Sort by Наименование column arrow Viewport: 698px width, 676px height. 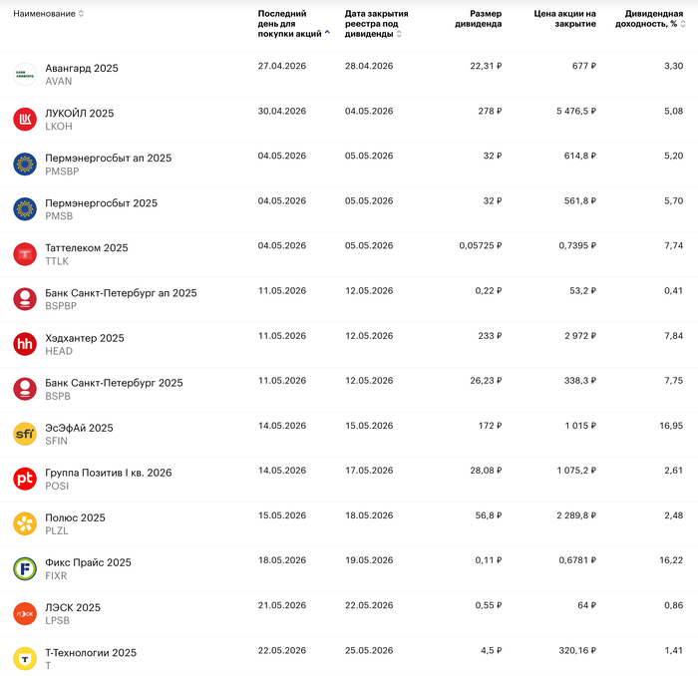tap(81, 14)
